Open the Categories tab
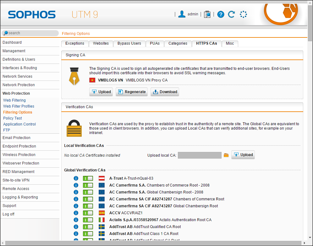This screenshot has width=313, height=246. [x=178, y=43]
